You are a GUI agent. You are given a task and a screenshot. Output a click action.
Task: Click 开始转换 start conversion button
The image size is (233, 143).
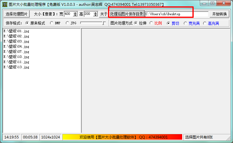tap(219, 14)
